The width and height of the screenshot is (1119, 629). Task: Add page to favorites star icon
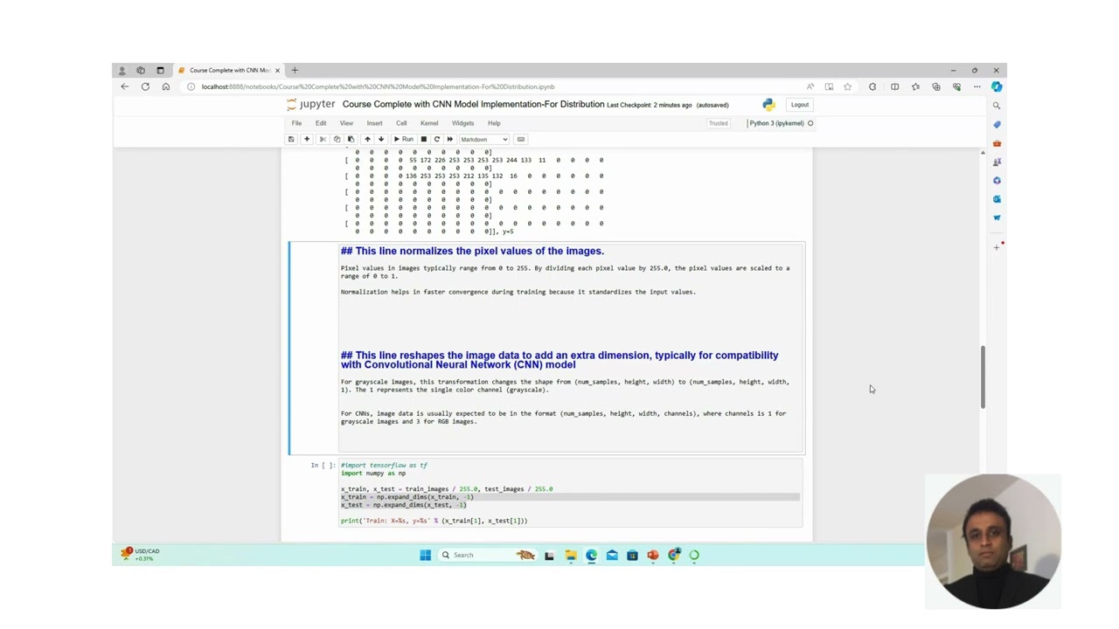(847, 86)
